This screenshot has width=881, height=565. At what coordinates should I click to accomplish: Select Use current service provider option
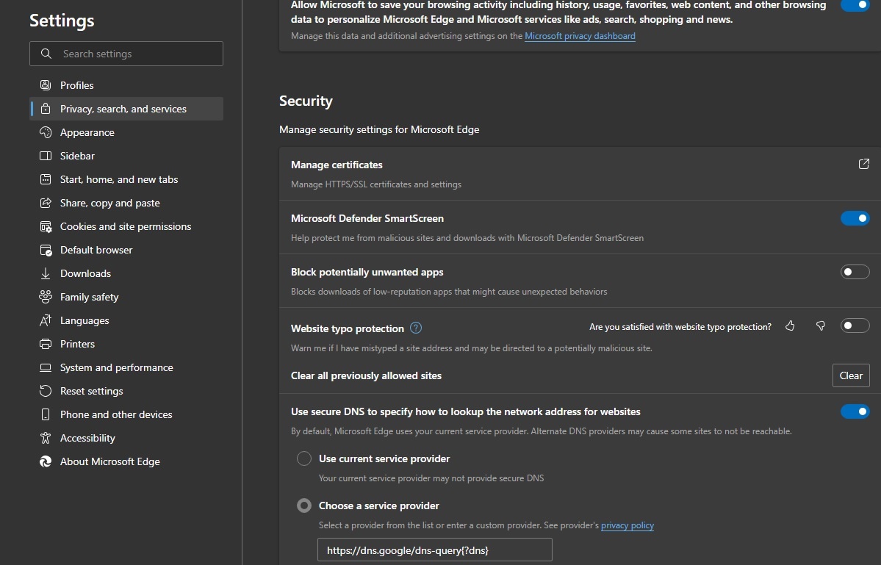304,458
